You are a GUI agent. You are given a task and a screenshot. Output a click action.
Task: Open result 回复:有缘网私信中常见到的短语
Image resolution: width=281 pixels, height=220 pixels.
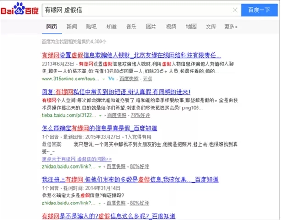[116, 92]
